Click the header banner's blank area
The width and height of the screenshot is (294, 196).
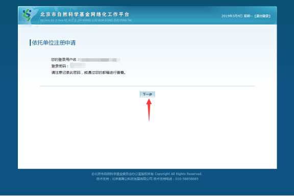tap(176, 16)
